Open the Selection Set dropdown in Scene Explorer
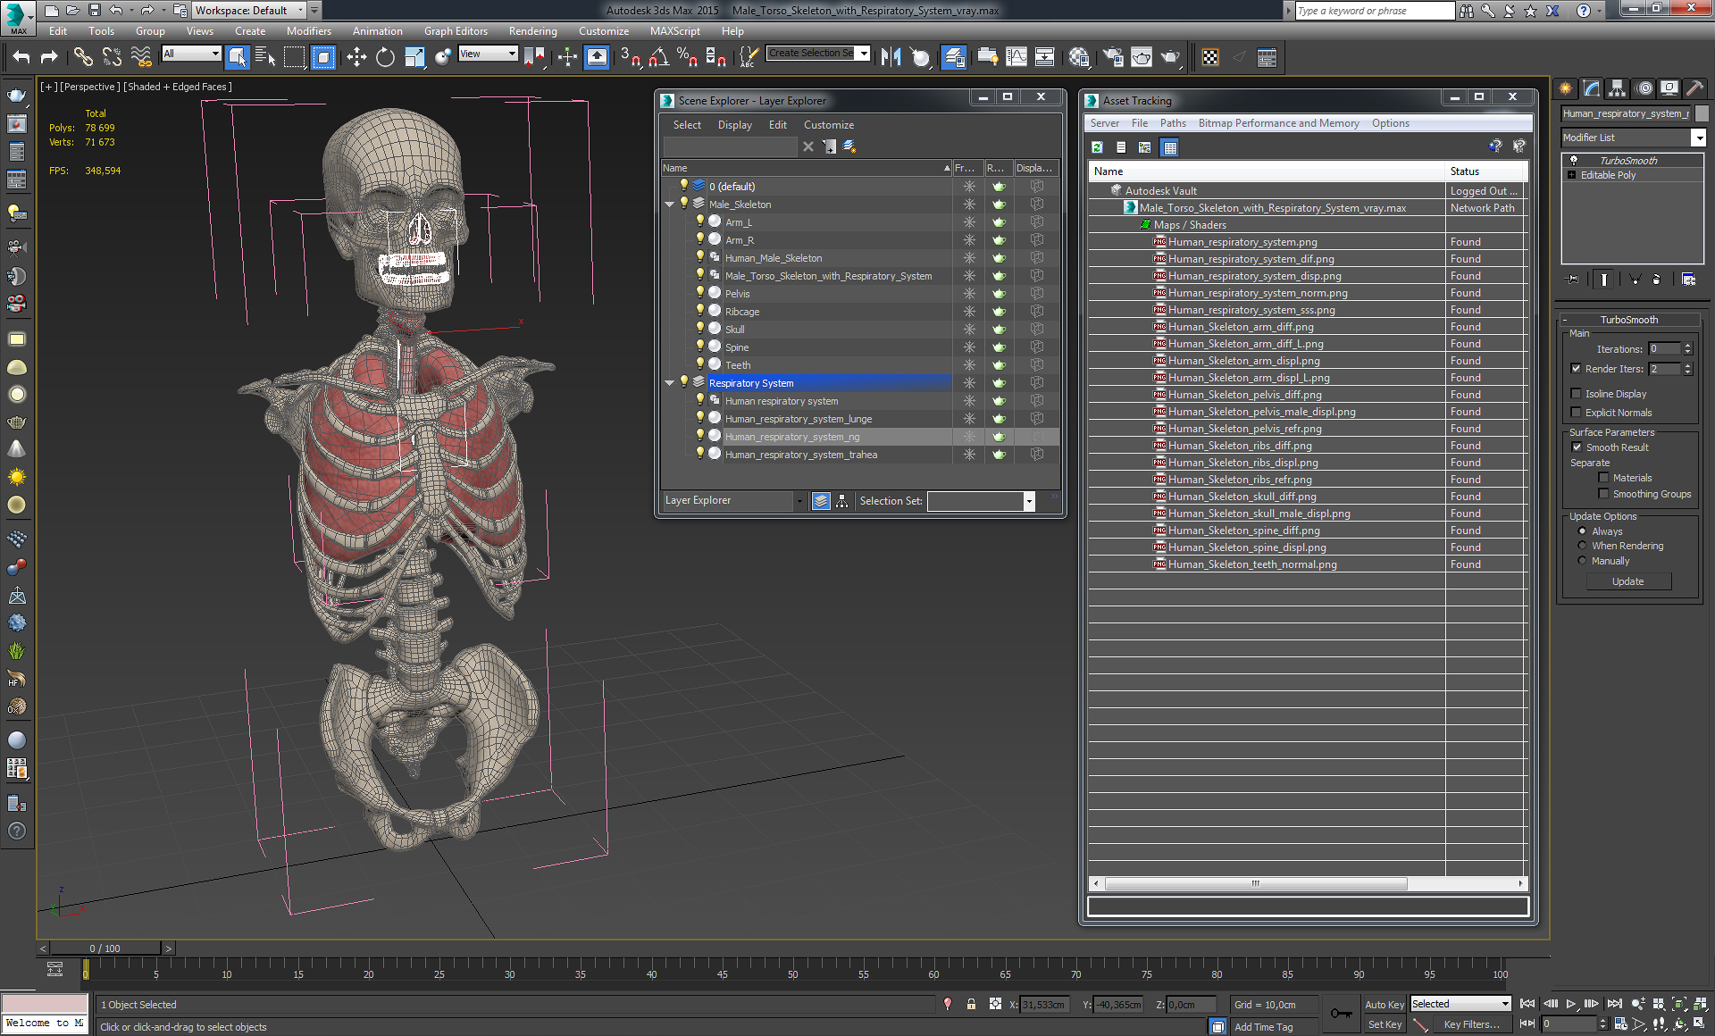The width and height of the screenshot is (1715, 1036). tap(1029, 501)
